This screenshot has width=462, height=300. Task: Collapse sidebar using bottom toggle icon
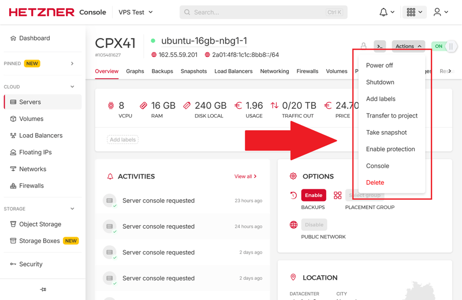43,290
